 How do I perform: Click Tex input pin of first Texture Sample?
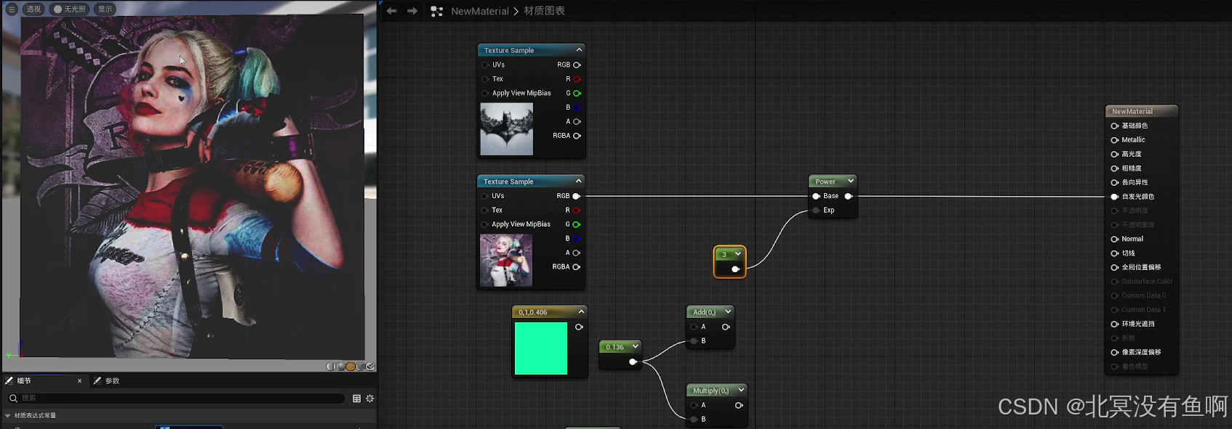click(x=485, y=79)
